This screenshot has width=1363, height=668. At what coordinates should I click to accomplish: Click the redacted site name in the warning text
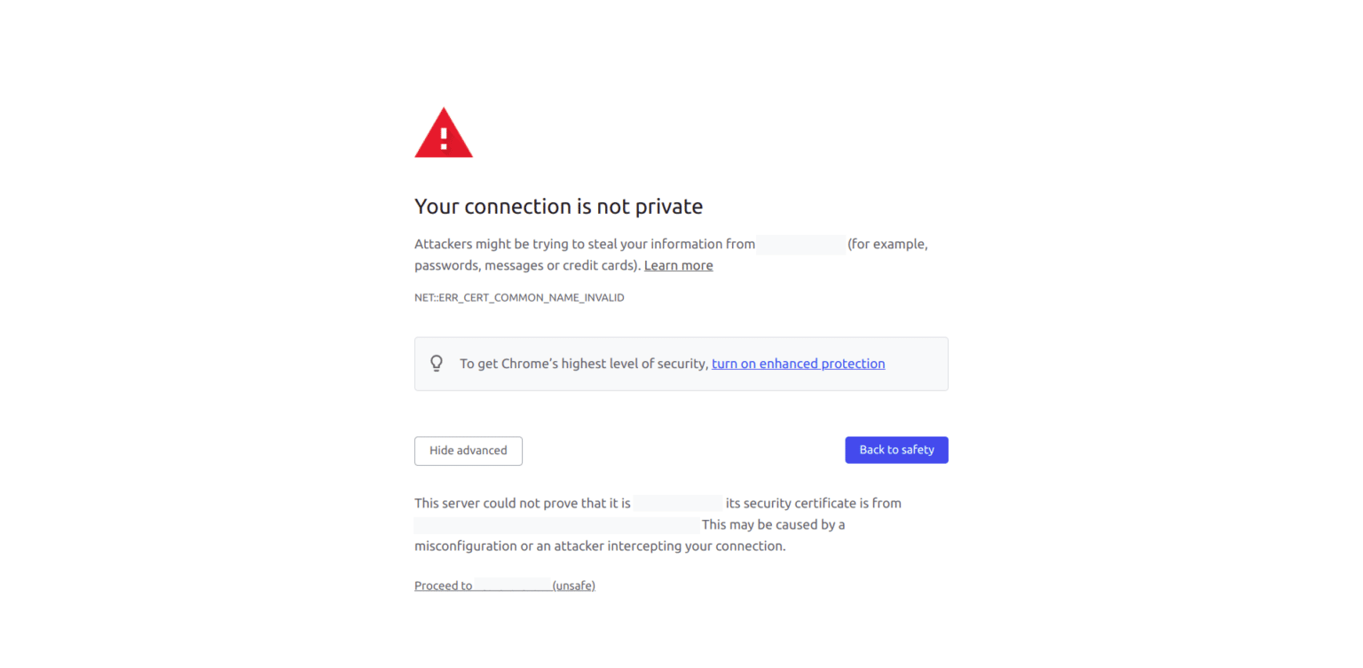[x=800, y=244]
